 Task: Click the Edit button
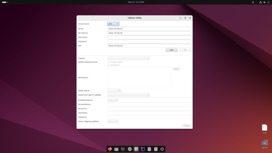point(172,50)
